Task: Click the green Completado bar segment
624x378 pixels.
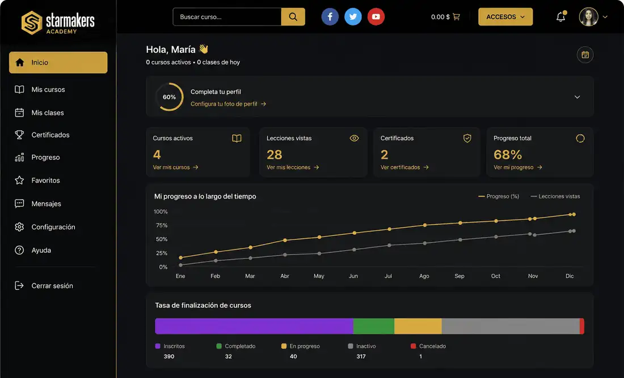Action: 374,326
